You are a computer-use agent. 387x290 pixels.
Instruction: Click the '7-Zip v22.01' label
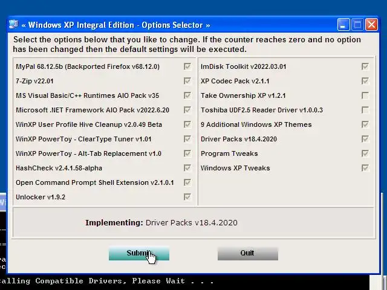(x=34, y=81)
